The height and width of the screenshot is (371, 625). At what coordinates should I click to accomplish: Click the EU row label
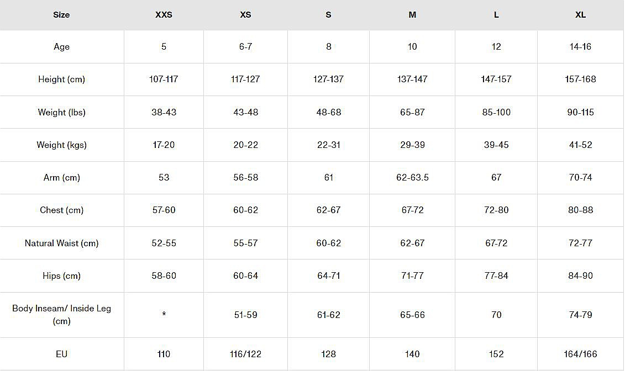(x=61, y=354)
